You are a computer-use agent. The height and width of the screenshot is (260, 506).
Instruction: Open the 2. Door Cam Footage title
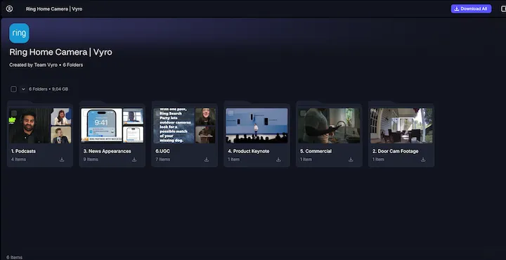[x=395, y=151]
